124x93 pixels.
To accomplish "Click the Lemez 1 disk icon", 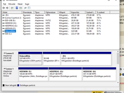I will point(5,69).
